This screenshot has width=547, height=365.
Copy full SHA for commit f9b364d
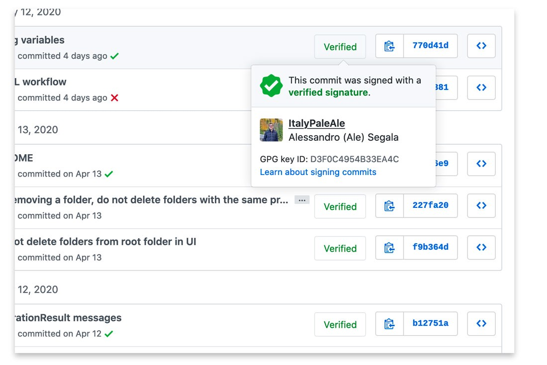[389, 247]
